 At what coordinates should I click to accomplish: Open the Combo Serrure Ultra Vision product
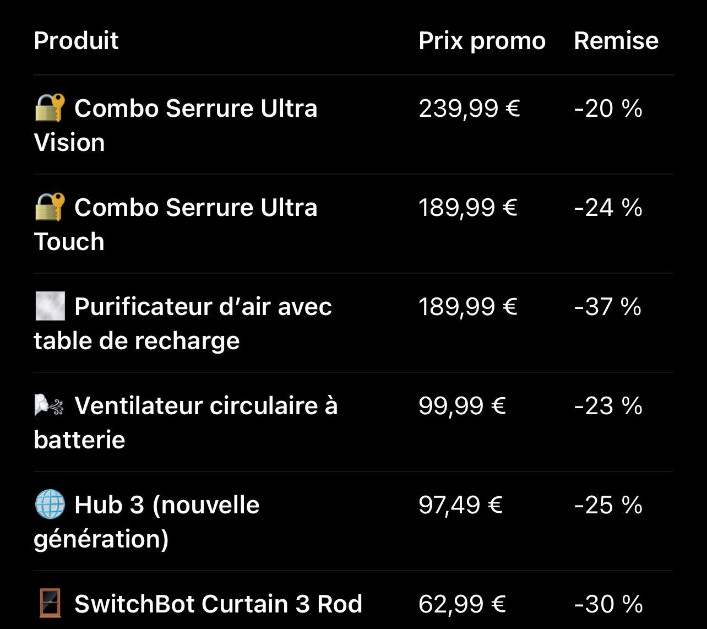(x=195, y=109)
